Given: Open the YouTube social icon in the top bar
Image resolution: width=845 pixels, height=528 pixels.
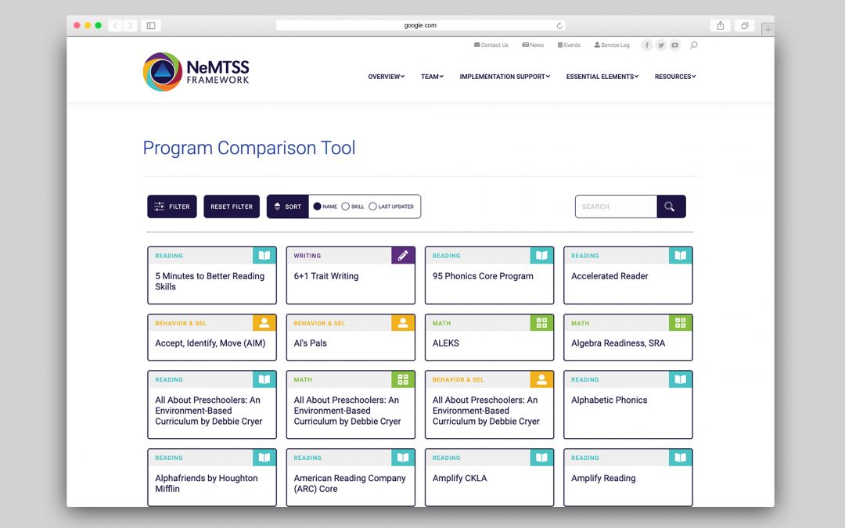Looking at the screenshot, I should pyautogui.click(x=674, y=45).
